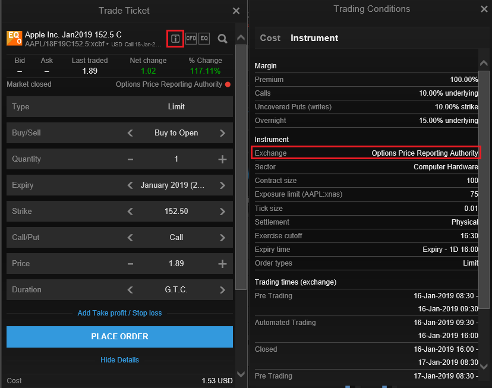Click the Overnight 15.00% underlying row
Image resolution: width=492 pixels, height=388 pixels.
[x=366, y=121]
